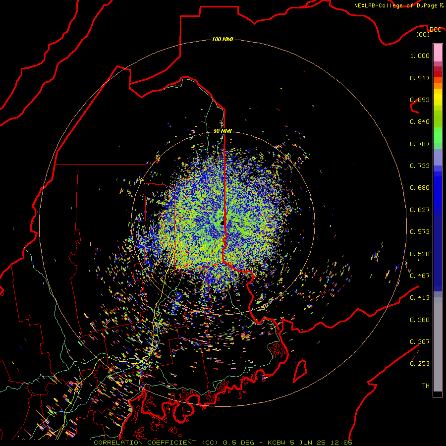This screenshot has height=446, width=446.
Task: Click the gray lower segment of color bar
Action: point(438,344)
